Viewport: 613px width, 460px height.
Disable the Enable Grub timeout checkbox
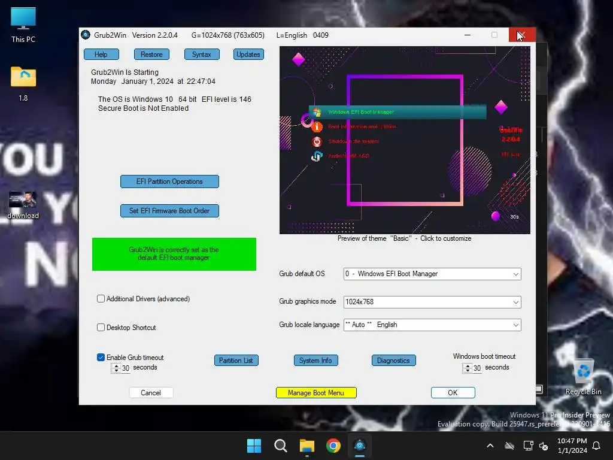(x=101, y=357)
